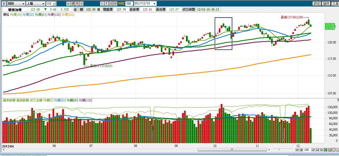
Task: Click the 期間 period input showing 588
Action: (129, 4)
